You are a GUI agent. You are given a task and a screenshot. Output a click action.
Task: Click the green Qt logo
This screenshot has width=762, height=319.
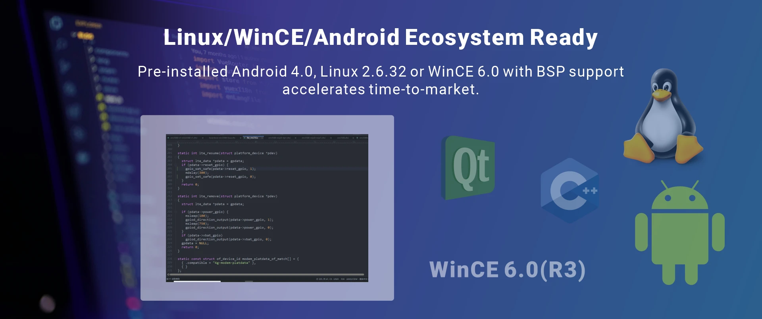468,168
